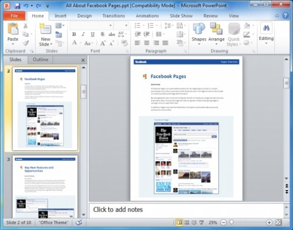This screenshot has height=230, width=293.
Task: Switch to the Outline pane tab
Action: pos(40,60)
